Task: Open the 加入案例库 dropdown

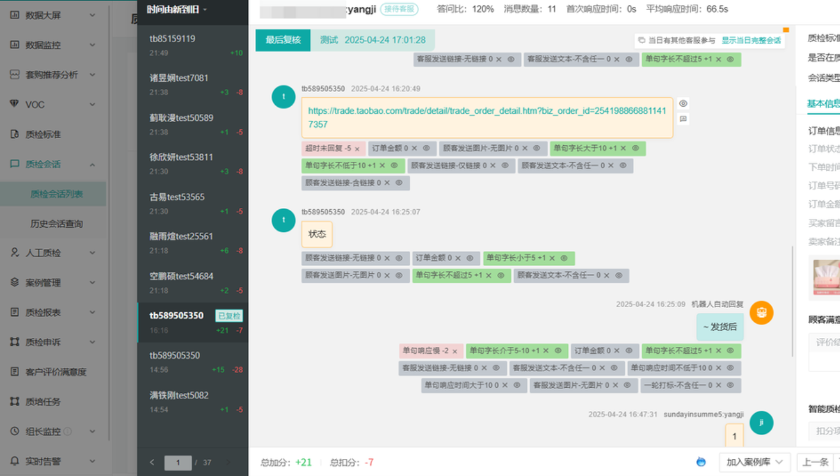Action: (x=754, y=462)
